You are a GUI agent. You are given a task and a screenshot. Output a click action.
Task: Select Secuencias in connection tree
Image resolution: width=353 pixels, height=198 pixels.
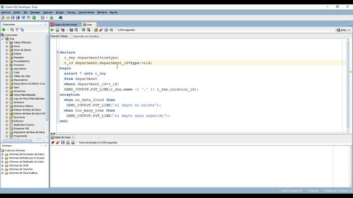(x=19, y=91)
